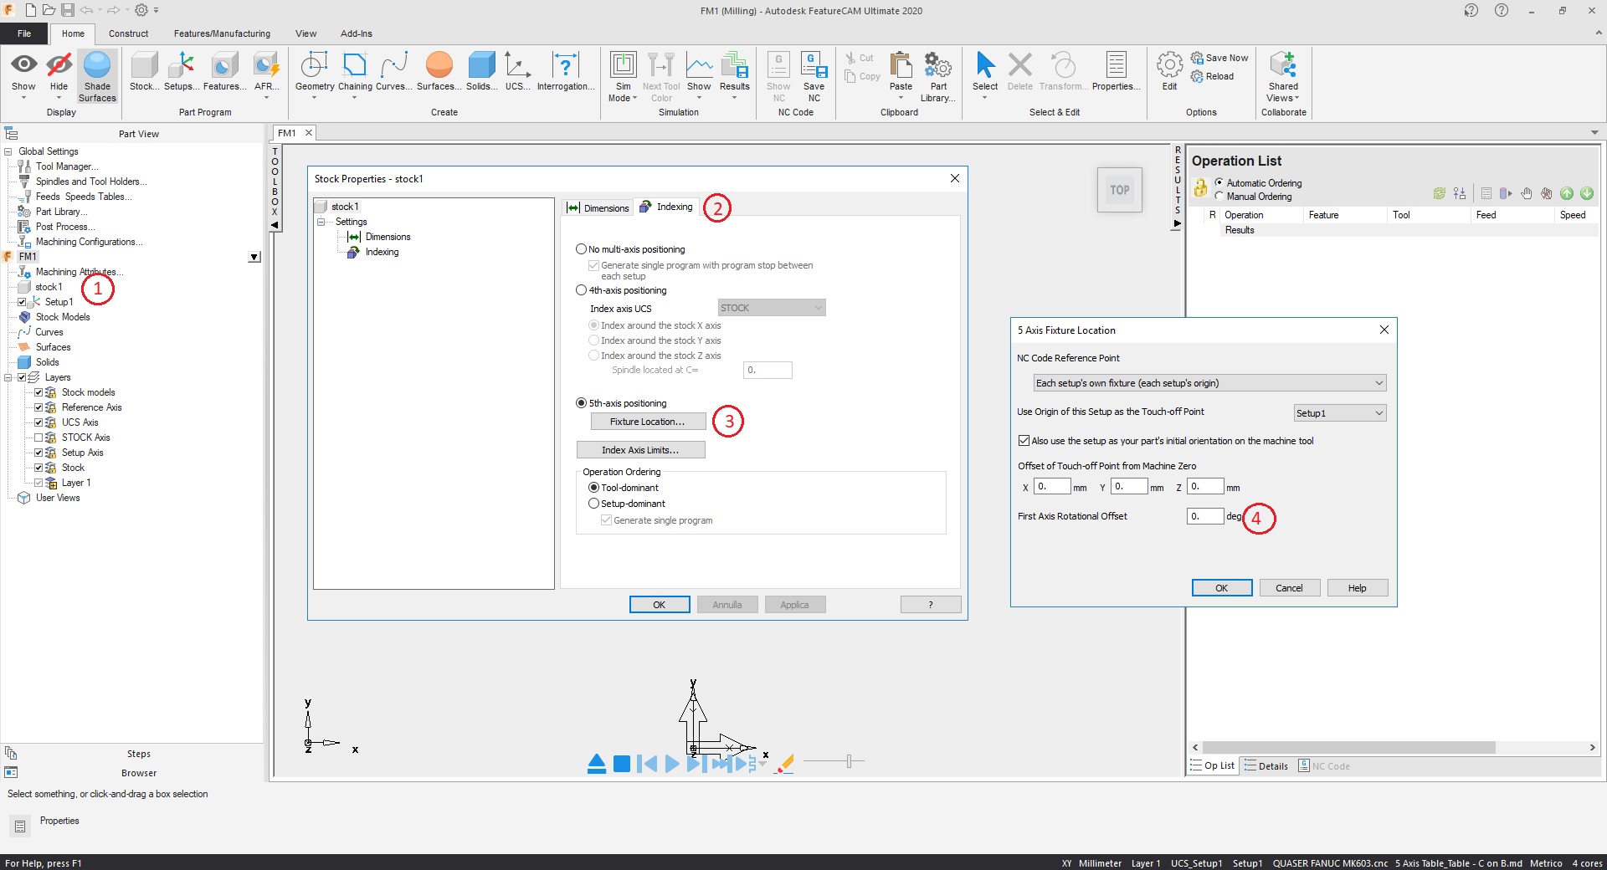
Task: Switch to the View ribbon tab
Action: (x=305, y=33)
